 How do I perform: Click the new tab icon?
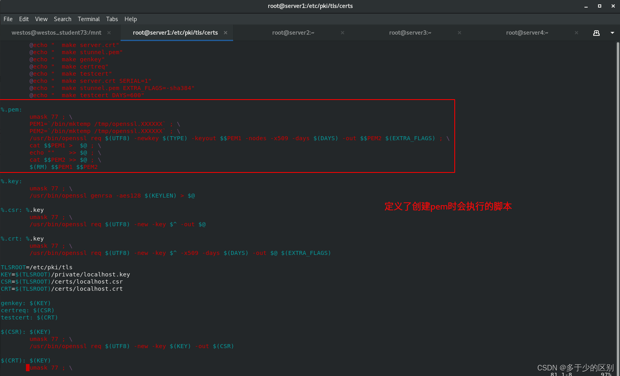point(596,33)
